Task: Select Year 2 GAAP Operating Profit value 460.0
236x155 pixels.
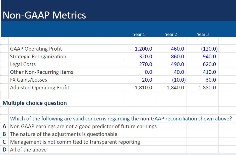Action: coord(171,49)
